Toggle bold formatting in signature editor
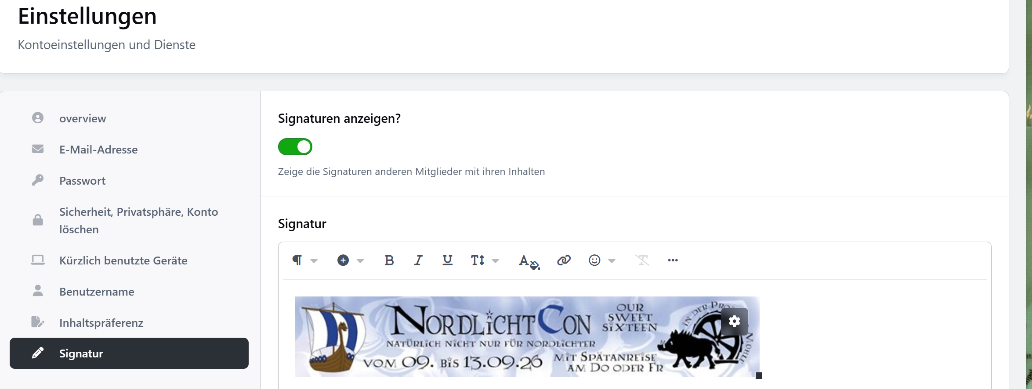This screenshot has height=389, width=1032. (389, 261)
